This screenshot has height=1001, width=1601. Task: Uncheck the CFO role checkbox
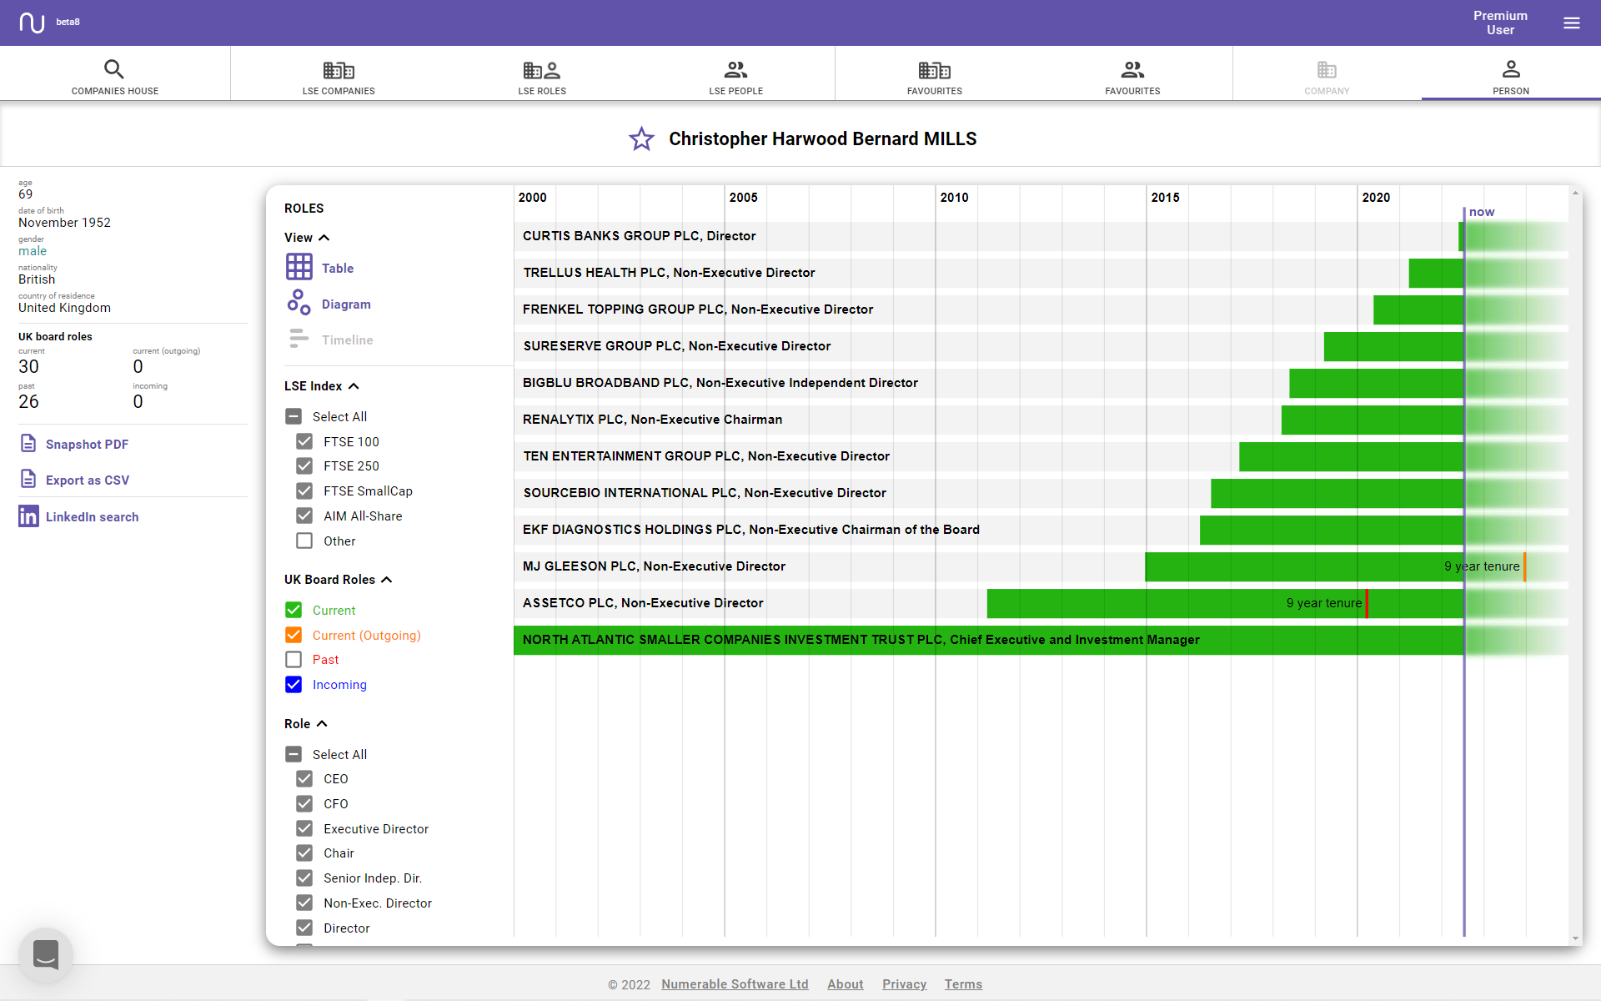(x=304, y=803)
